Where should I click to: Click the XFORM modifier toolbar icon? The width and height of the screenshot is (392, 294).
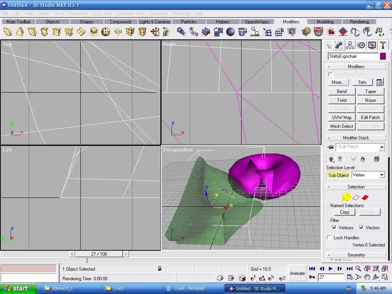(x=255, y=32)
